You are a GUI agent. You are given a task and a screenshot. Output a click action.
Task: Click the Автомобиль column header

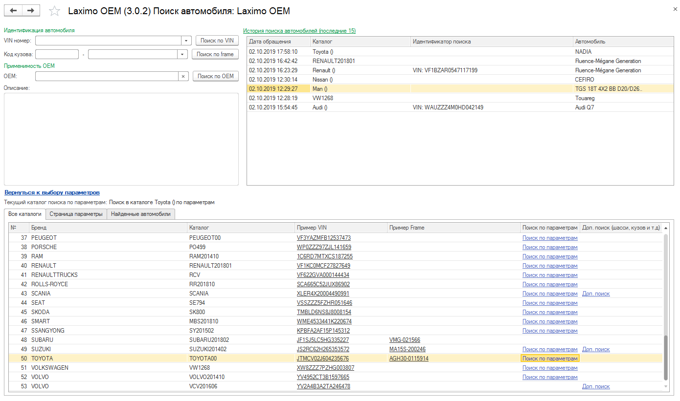(x=623, y=42)
